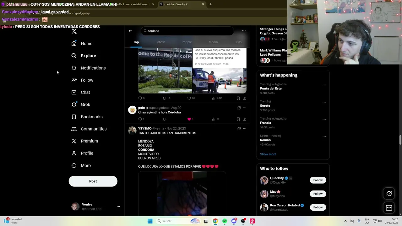The image size is (402, 226).
Task: Follow May @Mayichii
Action: pyautogui.click(x=318, y=194)
